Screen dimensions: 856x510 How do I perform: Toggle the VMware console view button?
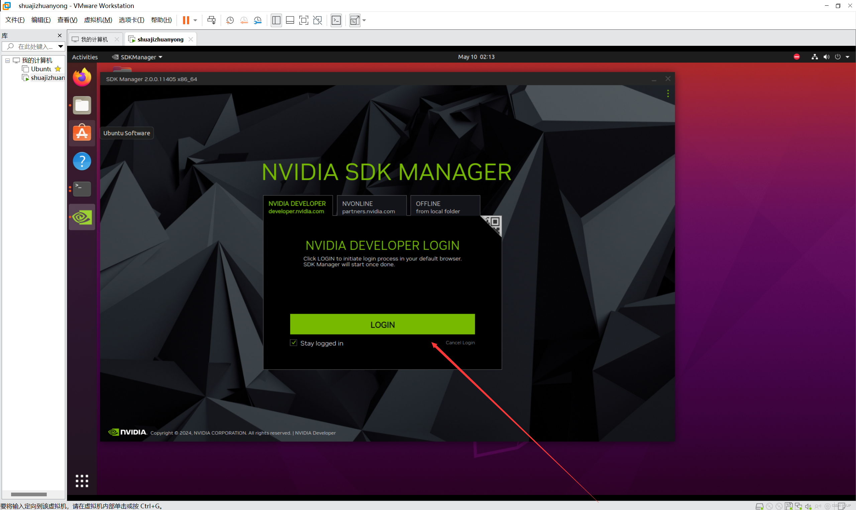tap(336, 20)
